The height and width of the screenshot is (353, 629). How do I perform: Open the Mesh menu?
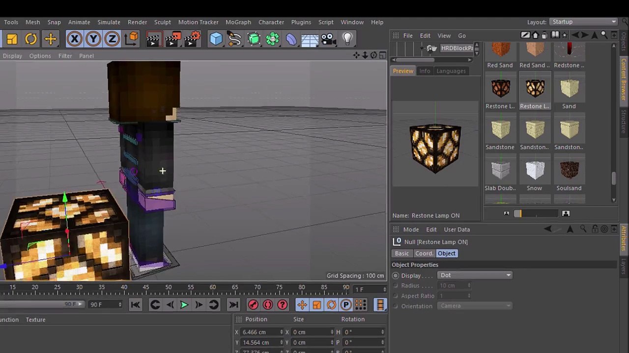pyautogui.click(x=32, y=22)
